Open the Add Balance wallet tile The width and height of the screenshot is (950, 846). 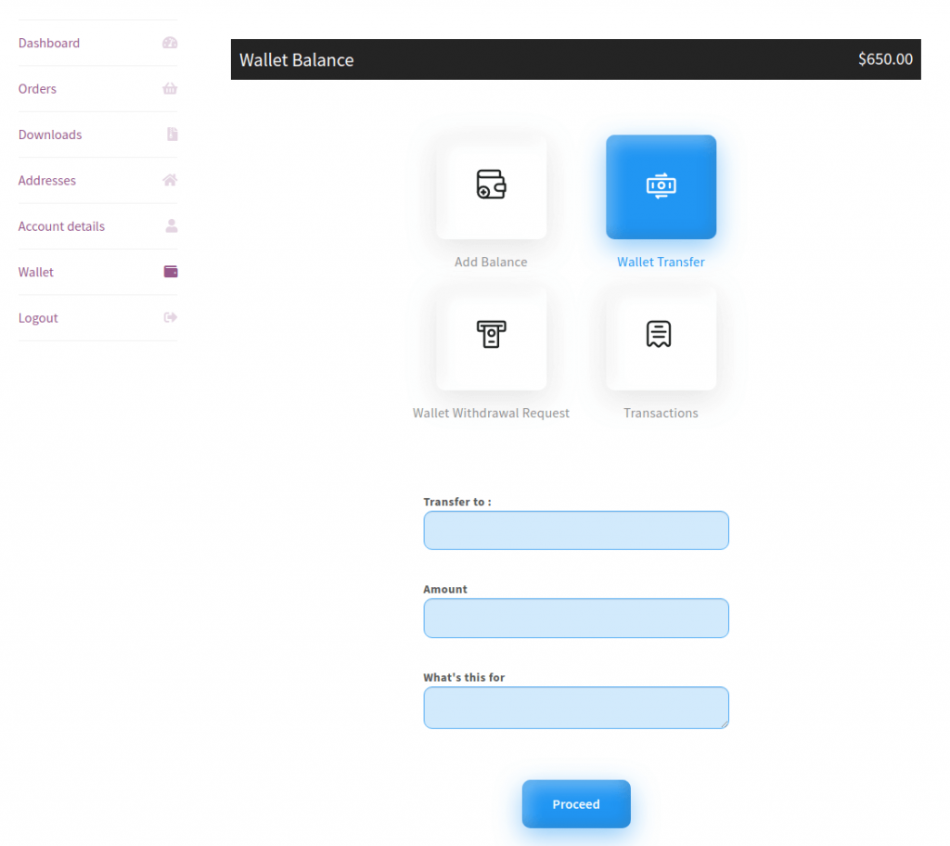[492, 186]
